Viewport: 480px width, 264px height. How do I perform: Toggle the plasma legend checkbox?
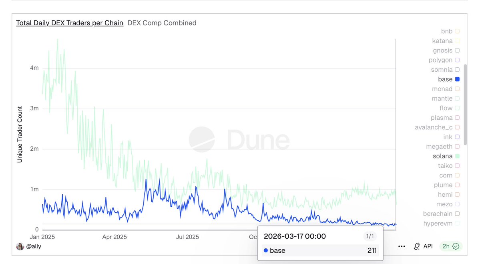457,118
